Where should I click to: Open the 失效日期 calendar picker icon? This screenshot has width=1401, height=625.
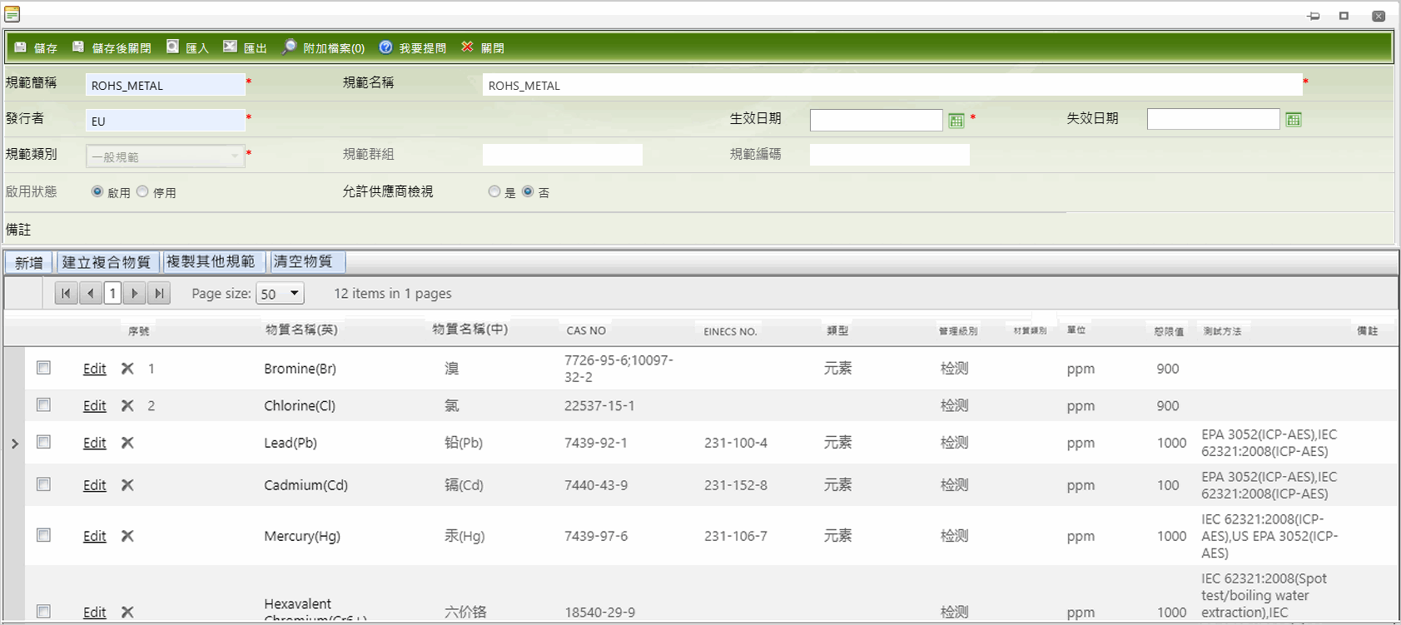(x=1294, y=120)
